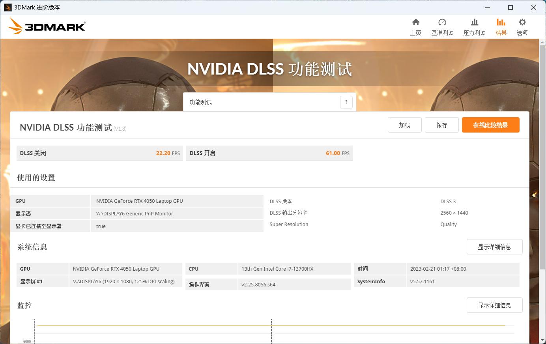This screenshot has height=344, width=546.
Task: Select the 基准测试 gauge icon
Action: tap(443, 26)
